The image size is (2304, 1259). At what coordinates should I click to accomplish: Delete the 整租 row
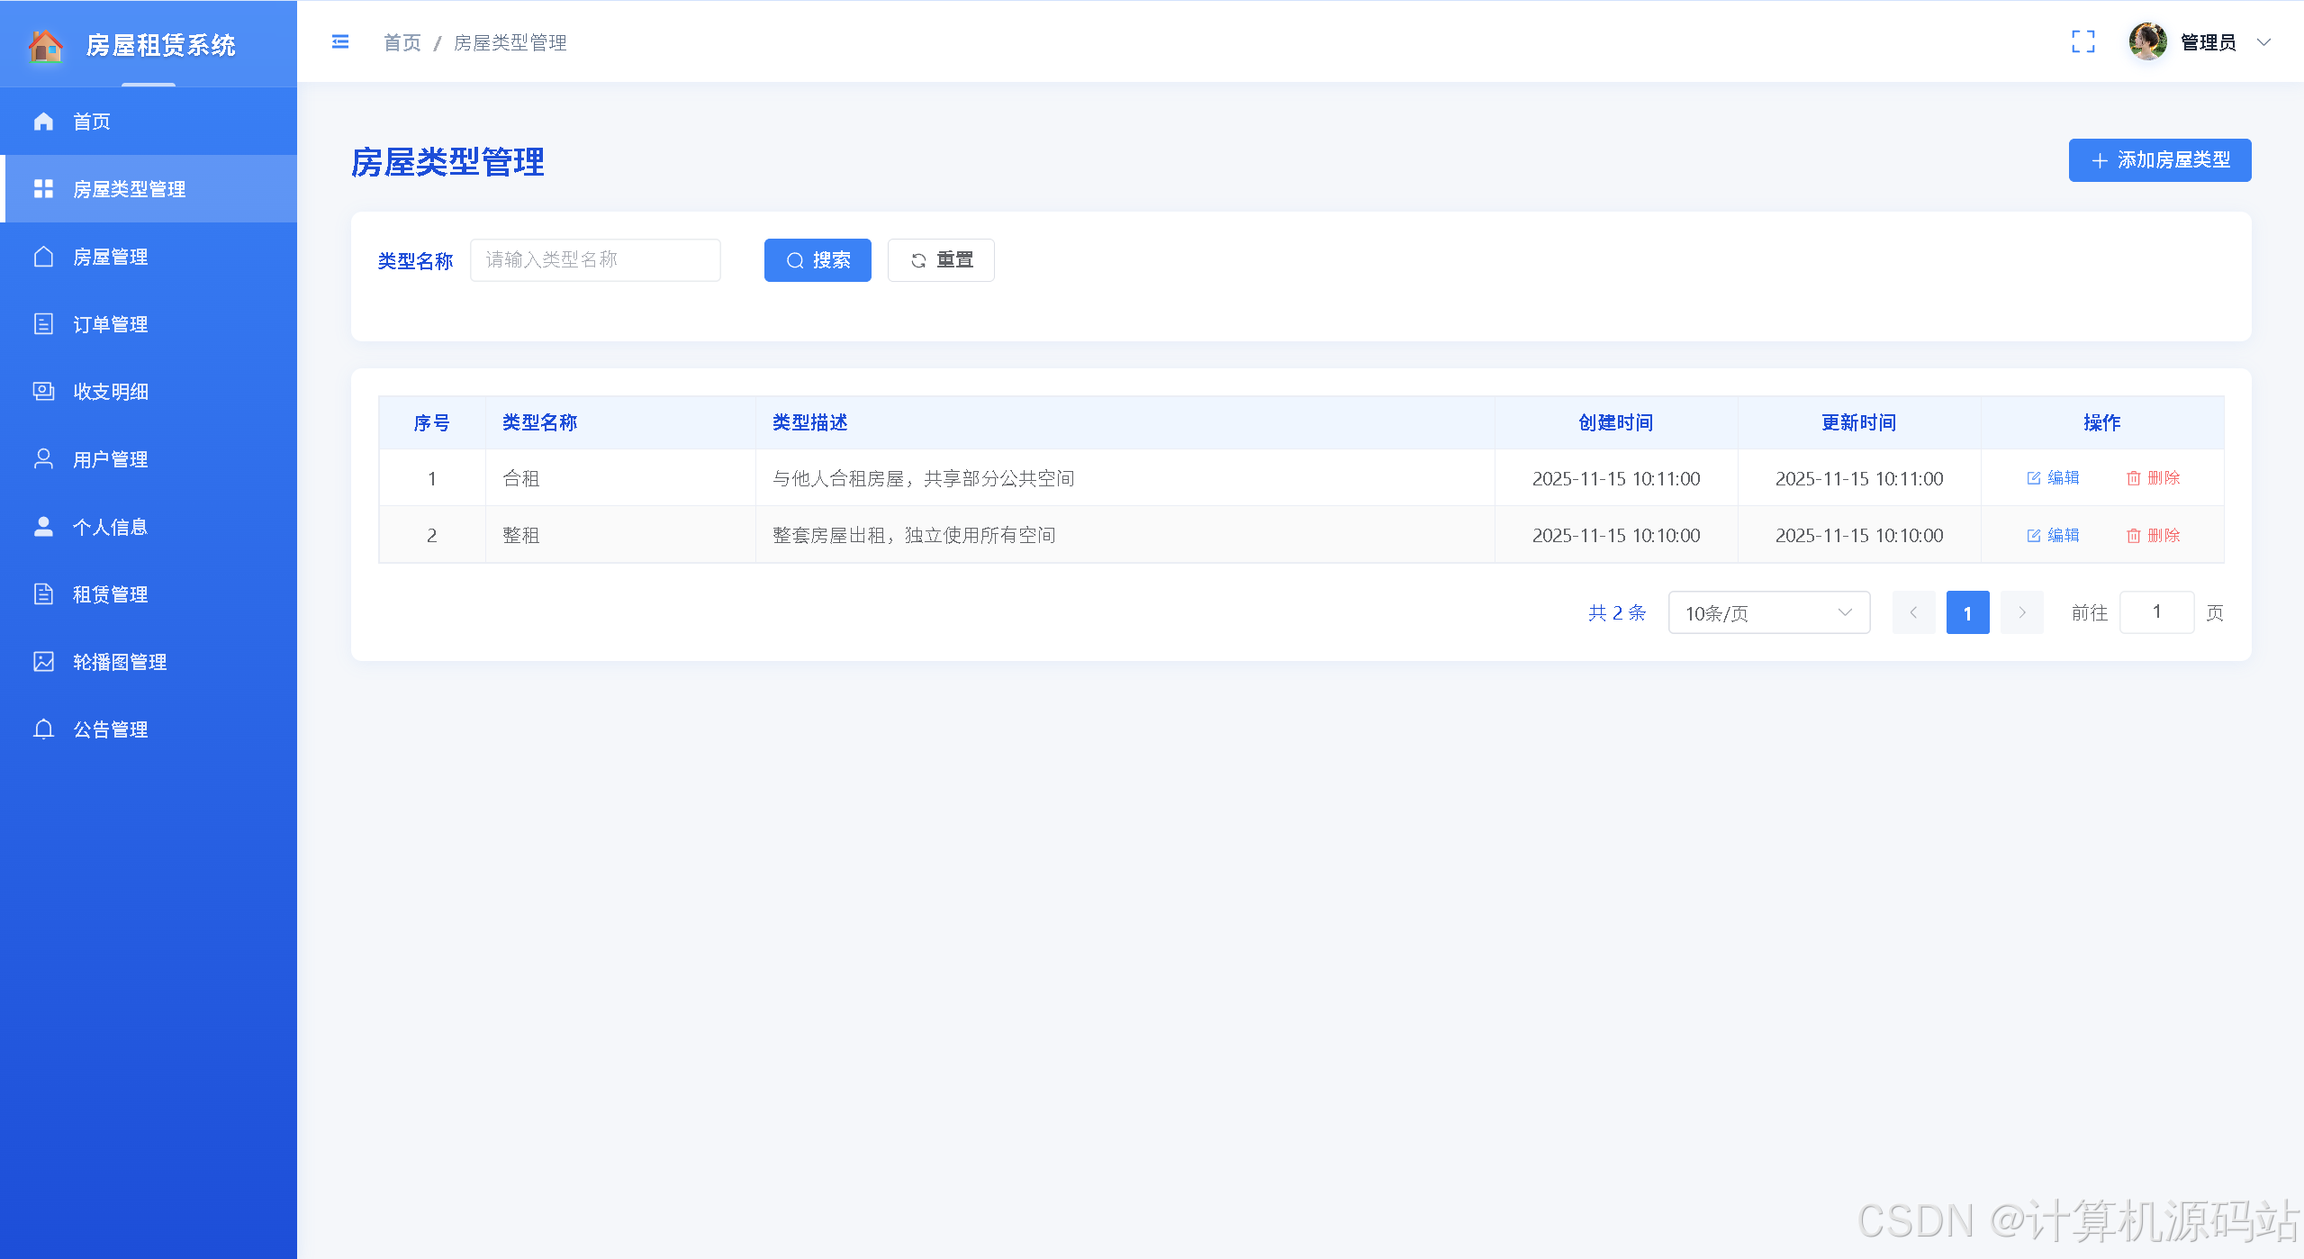tap(2153, 536)
